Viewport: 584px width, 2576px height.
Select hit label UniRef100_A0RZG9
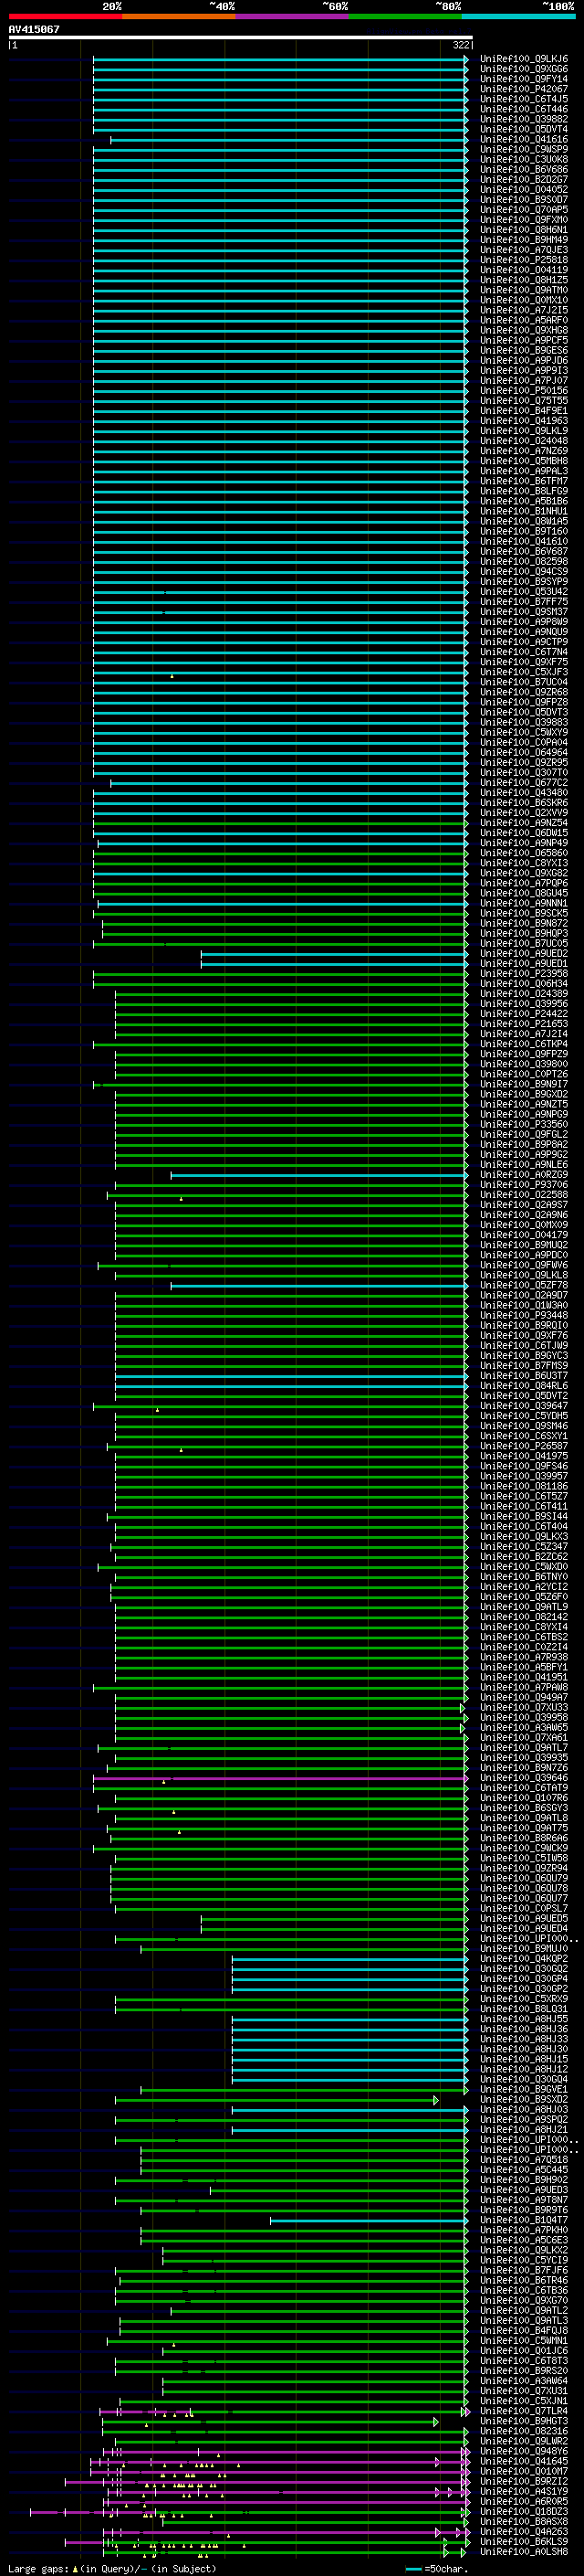pyautogui.click(x=523, y=1174)
